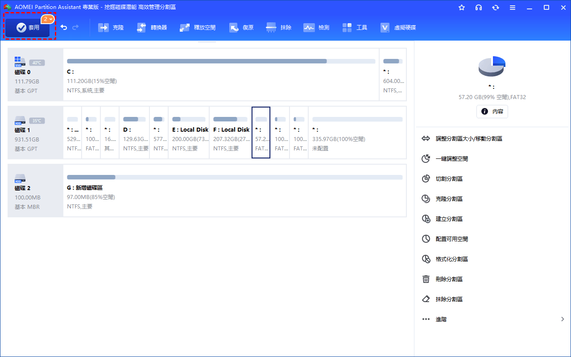Open the hamburger menu in title bar
Viewport: 571px width, 357px height.
pyautogui.click(x=513, y=8)
